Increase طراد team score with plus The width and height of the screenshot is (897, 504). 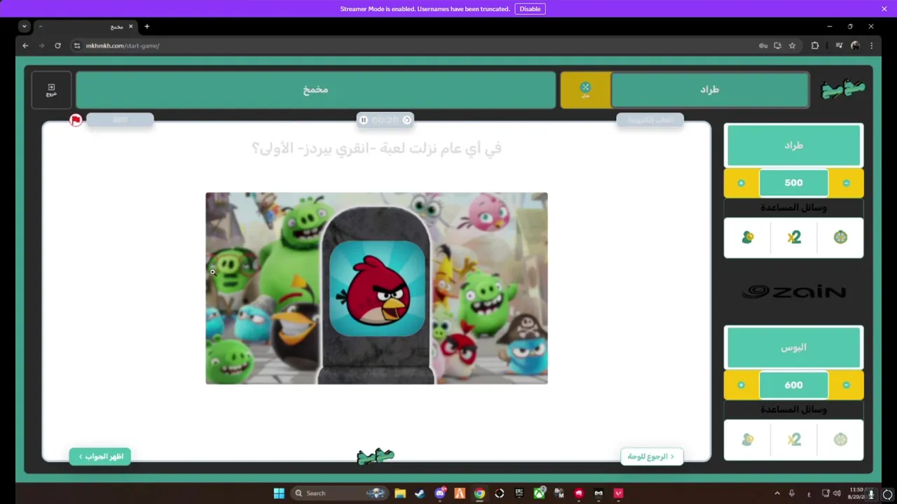tap(741, 183)
